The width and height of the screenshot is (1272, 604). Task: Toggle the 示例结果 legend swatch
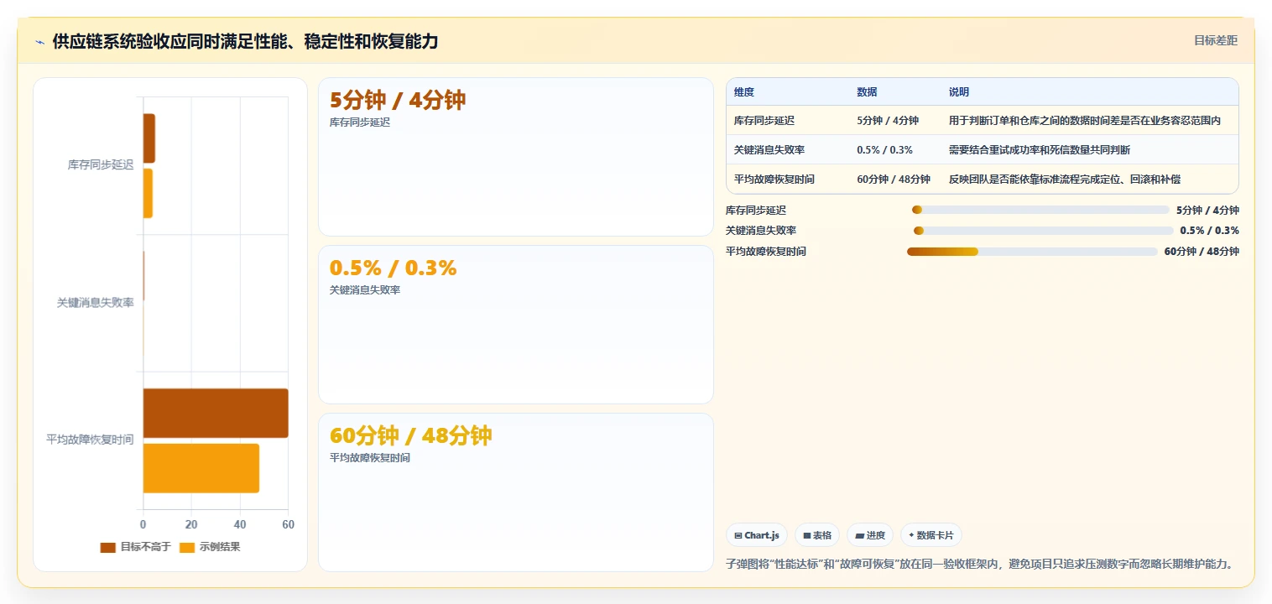click(186, 547)
